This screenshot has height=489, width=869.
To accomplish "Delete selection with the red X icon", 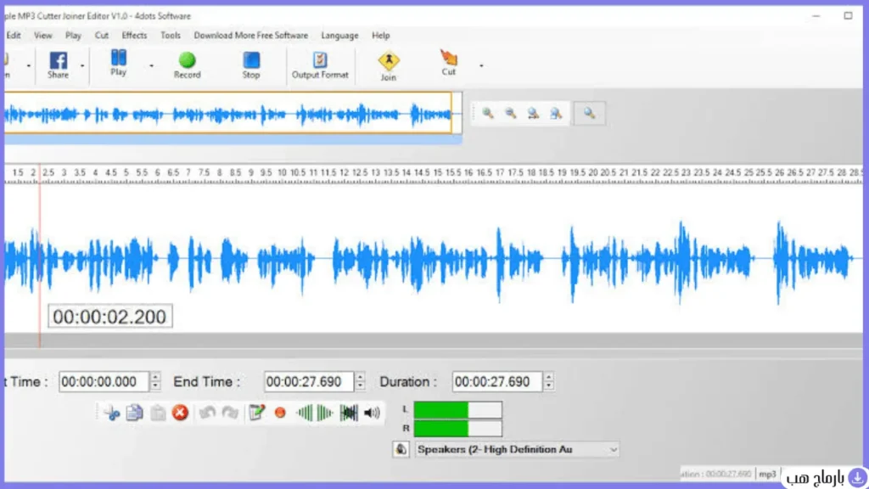I will [x=180, y=413].
